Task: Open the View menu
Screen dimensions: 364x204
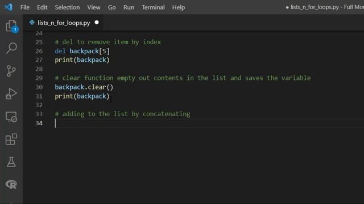Action: tap(94, 7)
